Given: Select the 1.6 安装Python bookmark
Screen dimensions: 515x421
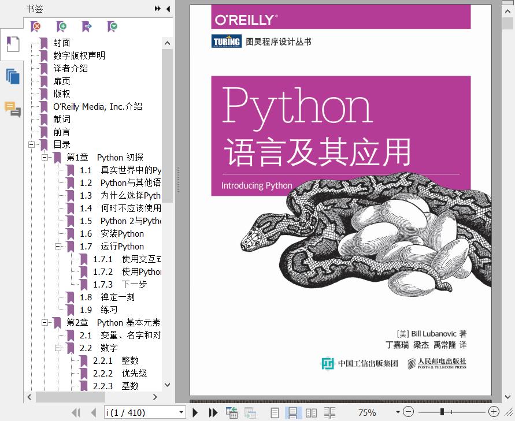Looking at the screenshot, I should point(112,234).
